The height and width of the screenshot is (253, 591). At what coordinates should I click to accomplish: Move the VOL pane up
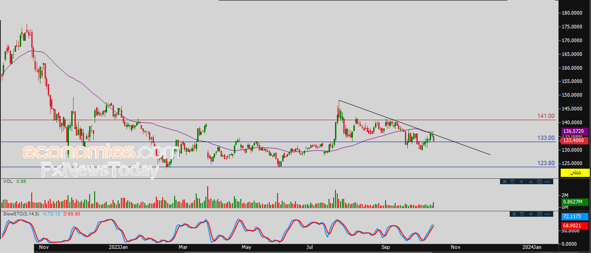[x=522, y=182]
